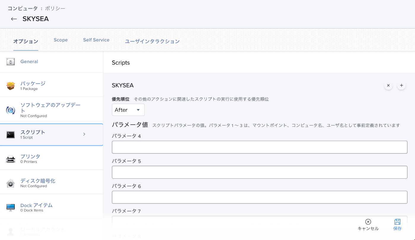Click the software update globe icon
The image size is (415, 240).
(10, 110)
